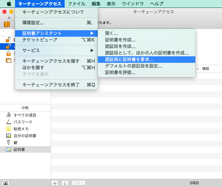Open the ヘルプ menu

click(x=157, y=4)
